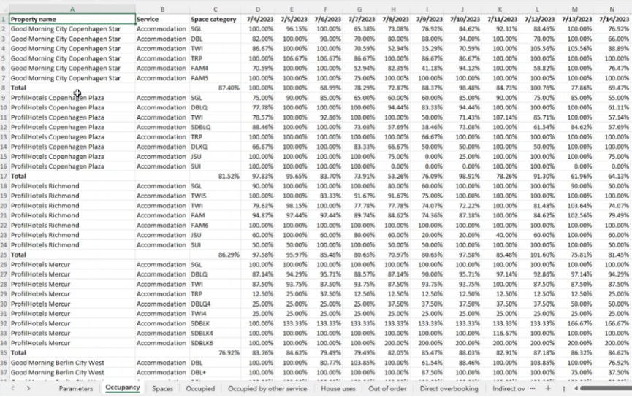The height and width of the screenshot is (397, 632).
Task: Go to previous sheet with left arrow
Action: point(13,388)
